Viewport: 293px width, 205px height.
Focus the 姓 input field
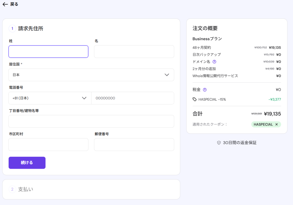[x=48, y=52]
